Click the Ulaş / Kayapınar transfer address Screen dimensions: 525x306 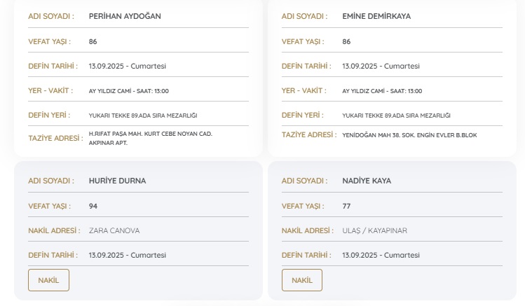click(x=374, y=230)
